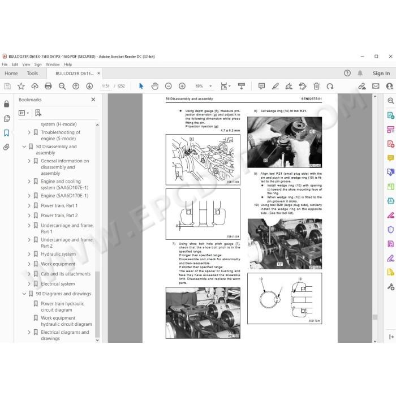Switch to the Tools tab
This screenshot has width=396, height=396.
pyautogui.click(x=32, y=73)
